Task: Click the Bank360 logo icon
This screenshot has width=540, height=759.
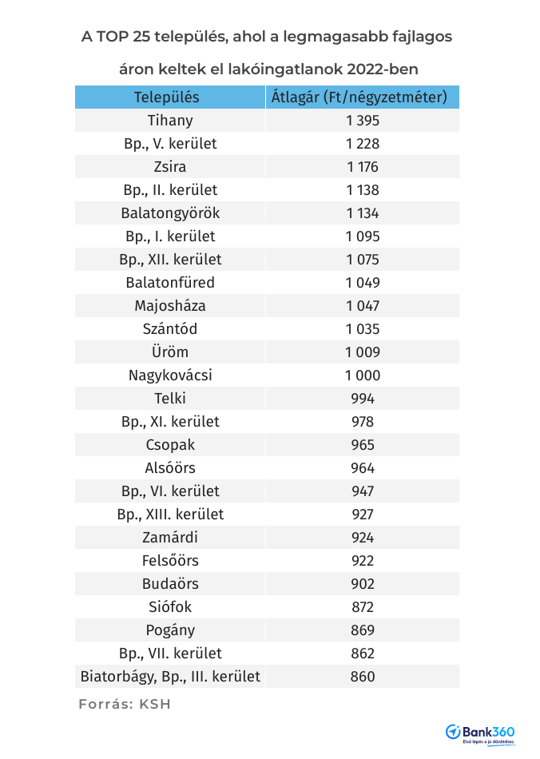Action: (453, 732)
